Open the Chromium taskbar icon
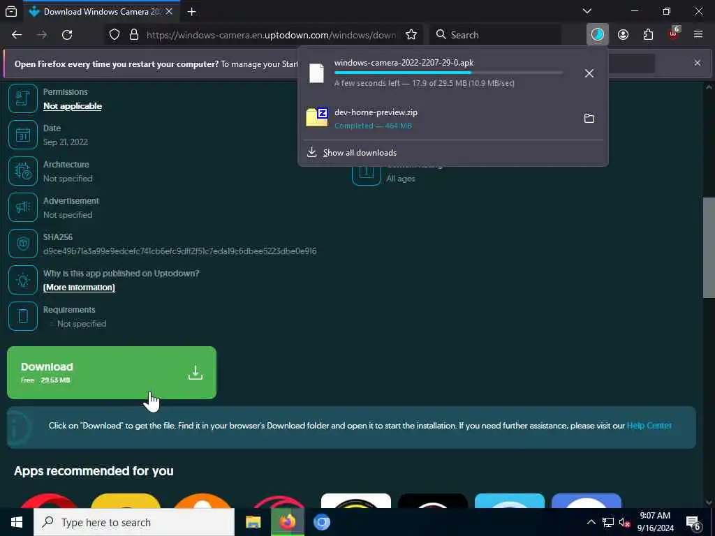Screen dimensions: 715x536 pos(321,522)
